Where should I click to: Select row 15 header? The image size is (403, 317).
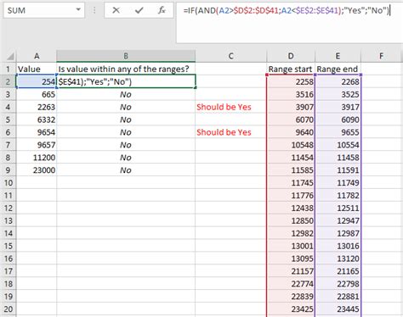pos(8,246)
